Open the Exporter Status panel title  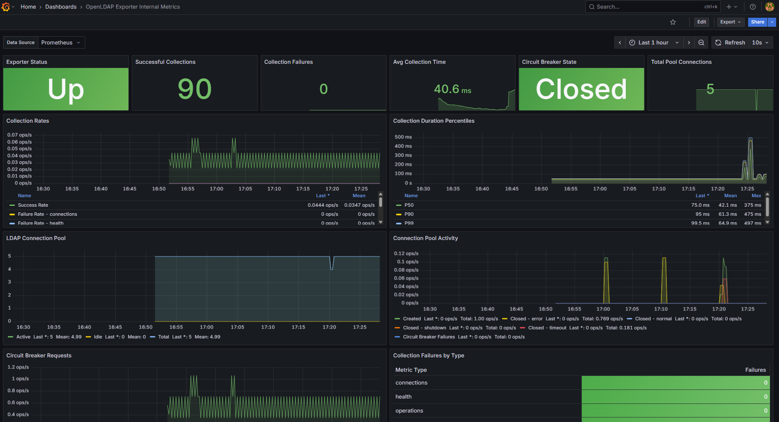click(x=27, y=62)
